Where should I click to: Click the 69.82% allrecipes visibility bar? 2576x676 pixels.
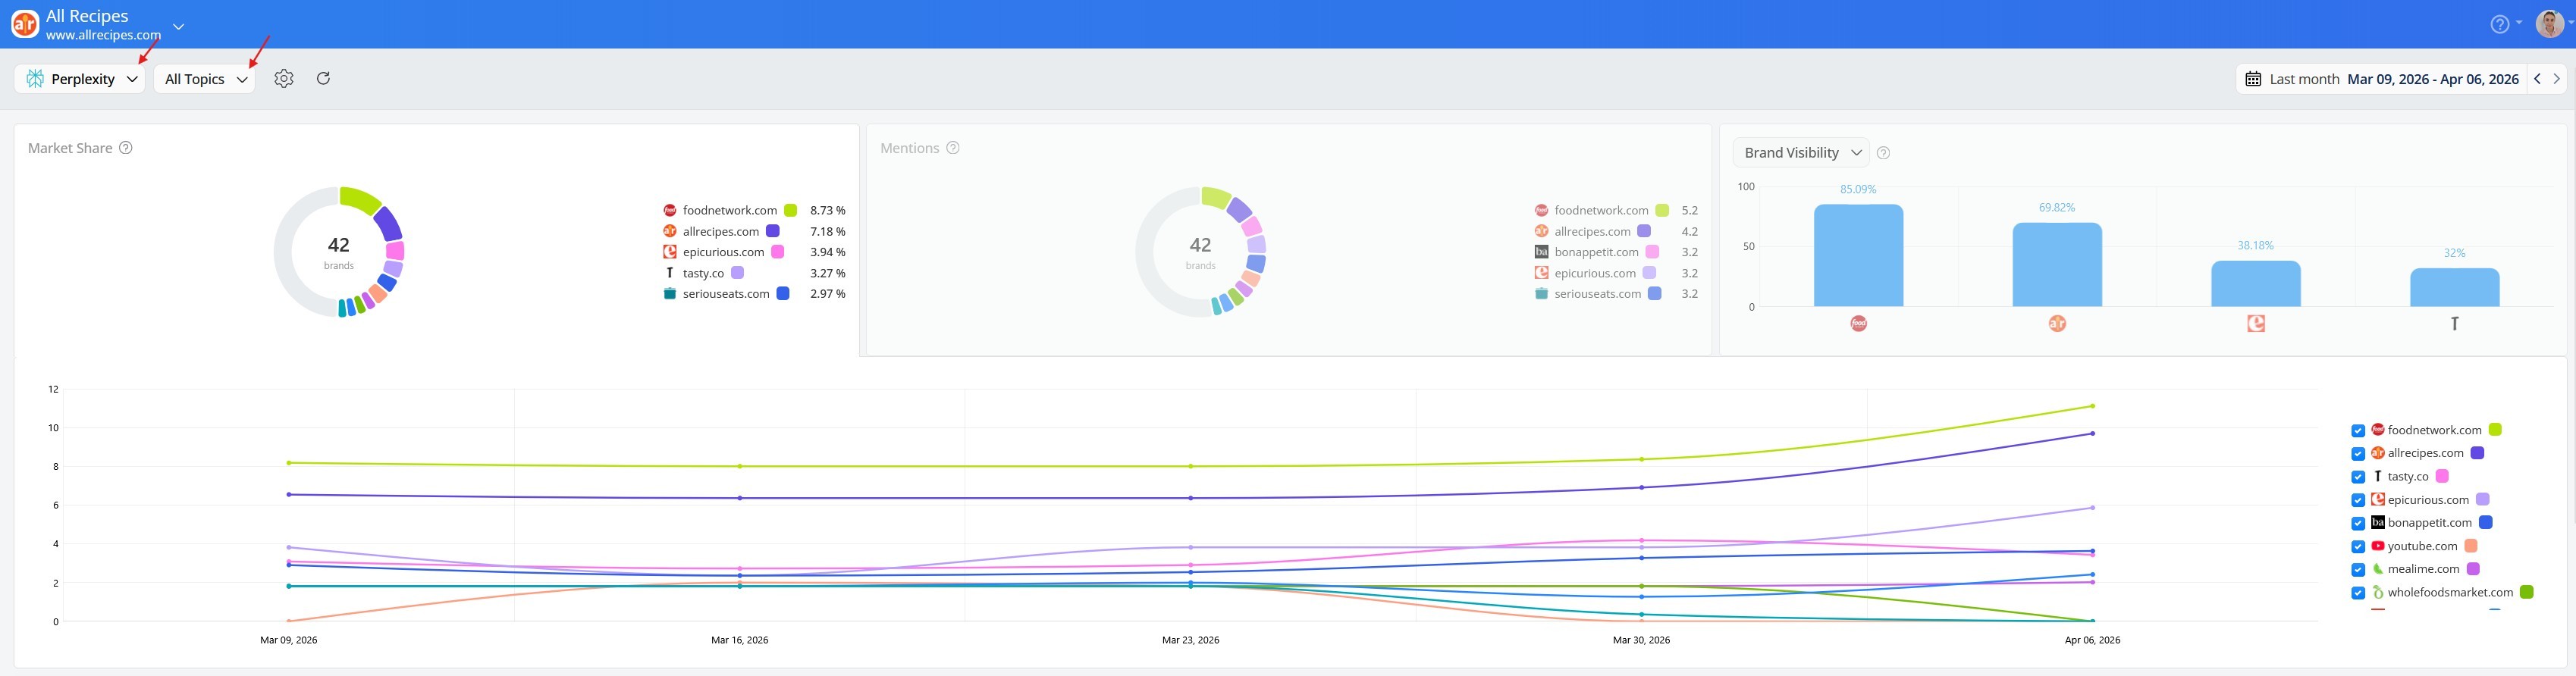point(2057,265)
